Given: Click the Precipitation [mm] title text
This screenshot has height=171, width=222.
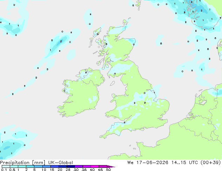Looking at the screenshot, I should point(23,163).
